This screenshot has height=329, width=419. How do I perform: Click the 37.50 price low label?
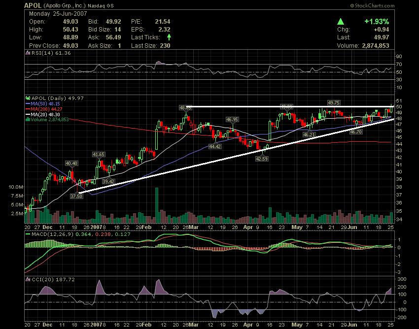tap(76, 197)
